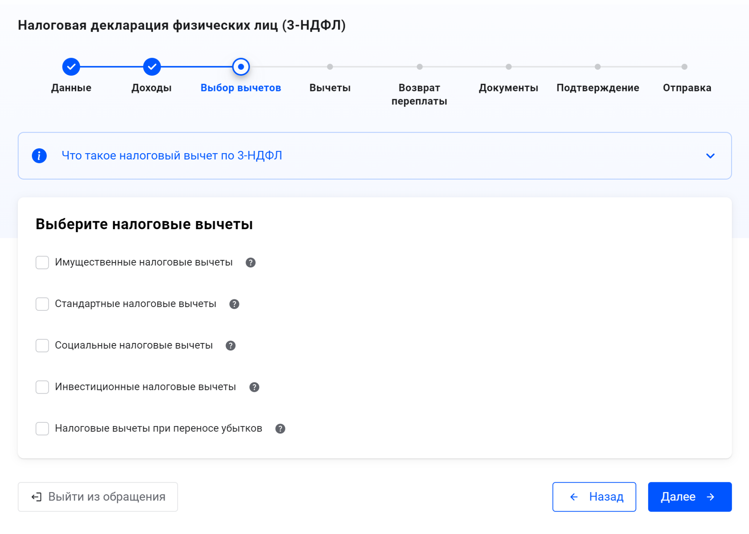Viewport: 749px width, 534px height.
Task: Go to Доходы step label
Action: click(x=152, y=88)
